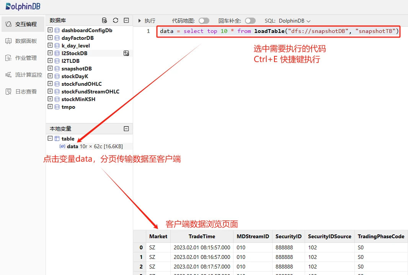
Task: Collapse the 数据库 panel using the minus icon
Action: tap(126, 20)
